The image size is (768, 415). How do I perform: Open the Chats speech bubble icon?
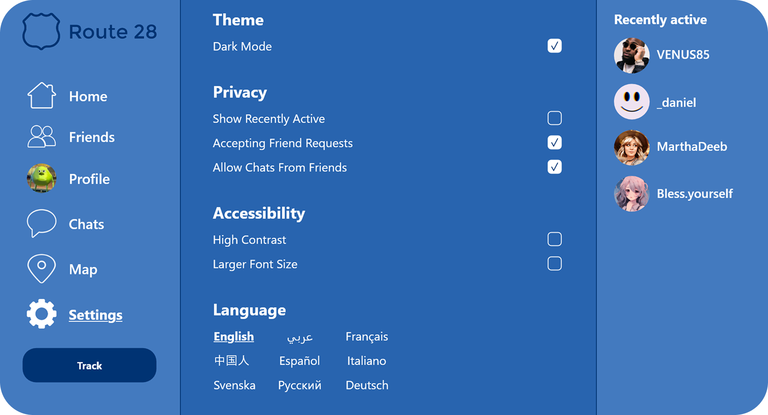(x=42, y=223)
